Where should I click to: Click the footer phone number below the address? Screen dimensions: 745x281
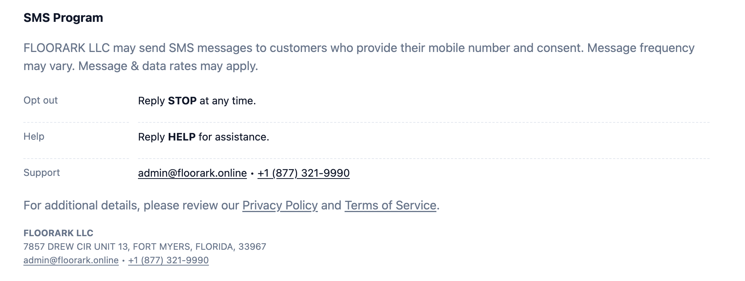(x=168, y=260)
